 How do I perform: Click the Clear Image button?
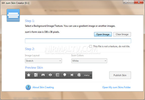pyautogui.click(x=122, y=34)
